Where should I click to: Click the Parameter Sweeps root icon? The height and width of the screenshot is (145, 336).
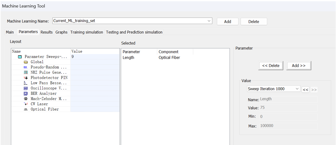click(x=20, y=57)
